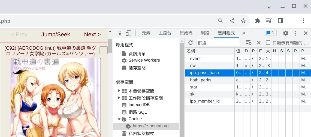Show more DevTools tabs chevron

(244, 33)
